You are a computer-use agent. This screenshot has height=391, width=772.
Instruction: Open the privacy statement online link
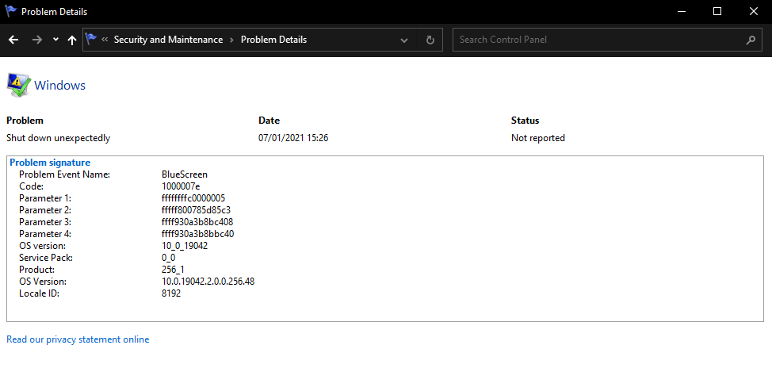78,339
